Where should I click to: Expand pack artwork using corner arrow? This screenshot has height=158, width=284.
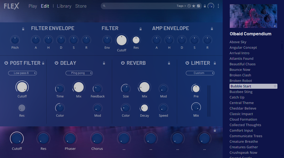coord(275,26)
